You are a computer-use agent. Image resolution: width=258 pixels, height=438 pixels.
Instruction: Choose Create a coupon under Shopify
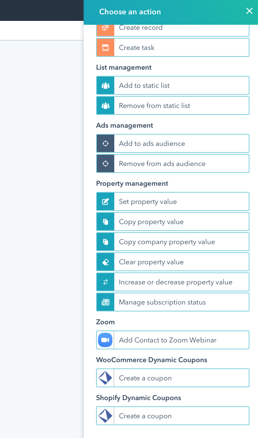point(173,416)
